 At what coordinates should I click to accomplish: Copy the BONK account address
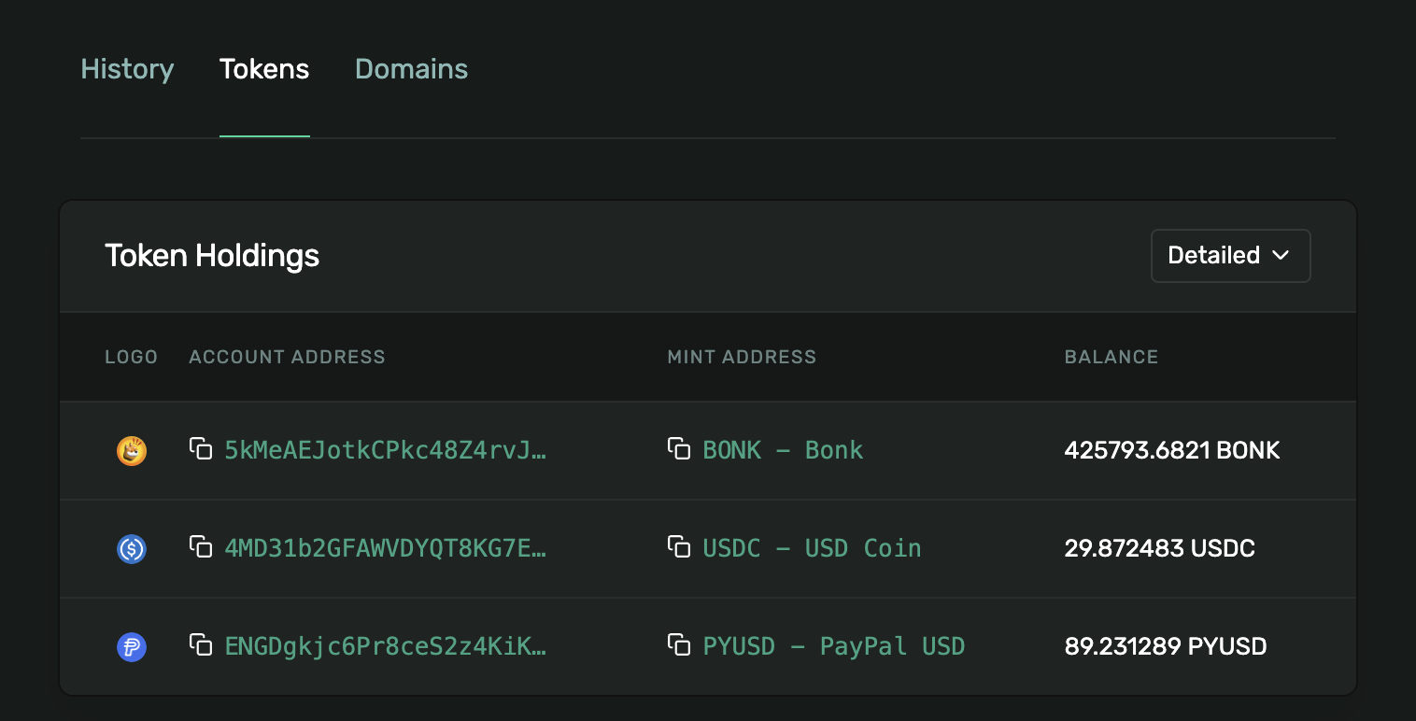tap(202, 448)
